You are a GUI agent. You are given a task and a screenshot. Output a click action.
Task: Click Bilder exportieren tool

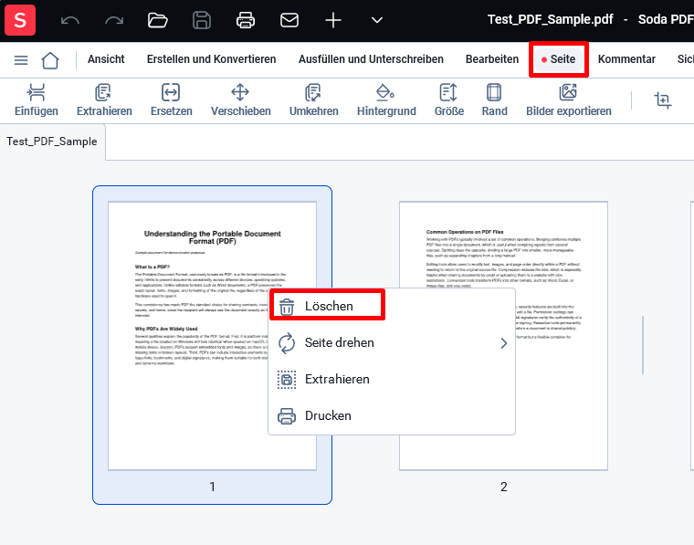569,100
